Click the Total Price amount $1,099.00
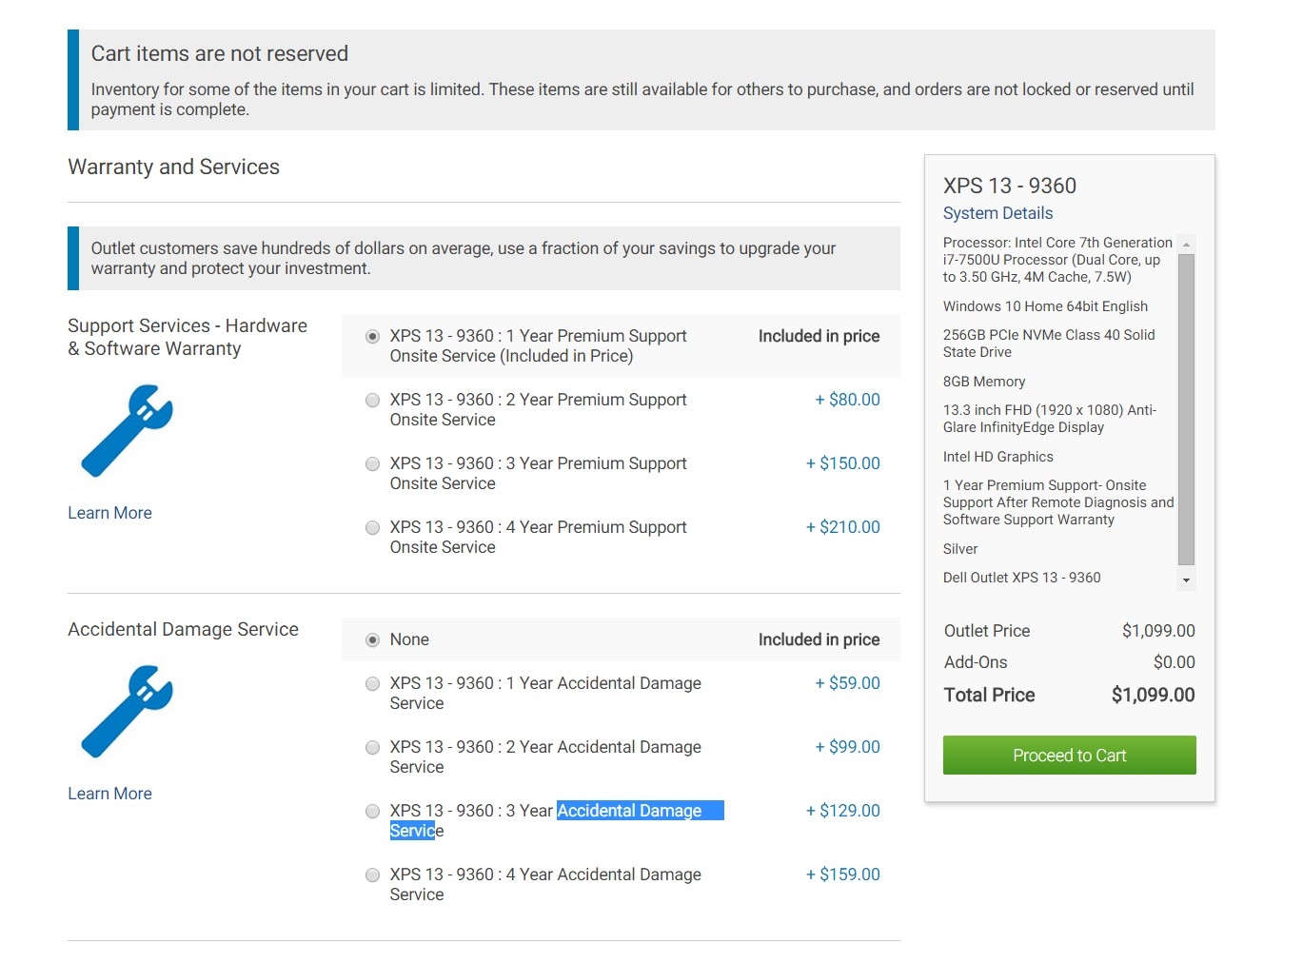Viewport: 1303px width, 963px height. tap(1153, 695)
